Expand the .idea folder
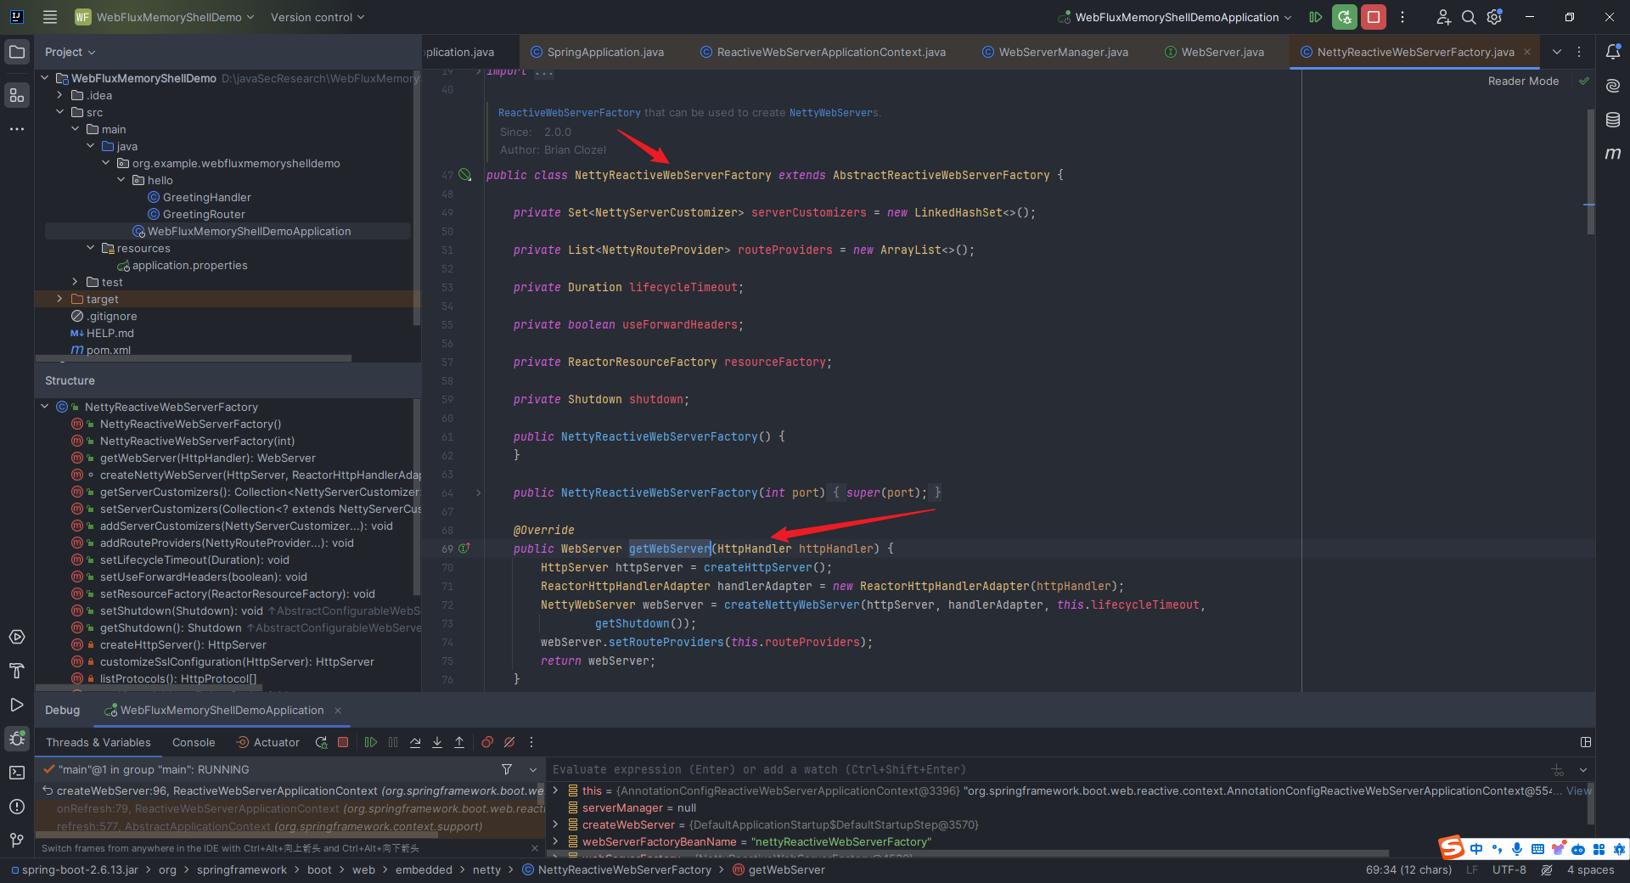This screenshot has height=883, width=1630. [59, 95]
